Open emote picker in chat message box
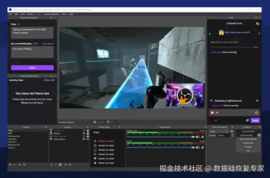 click(x=256, y=113)
